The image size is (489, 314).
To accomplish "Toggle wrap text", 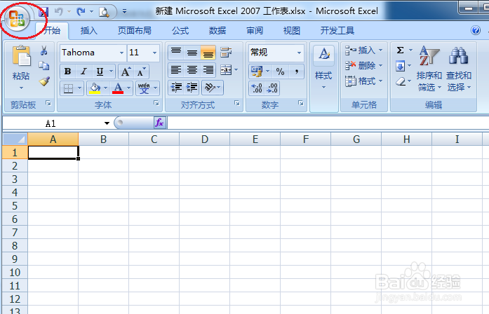I will point(226,53).
